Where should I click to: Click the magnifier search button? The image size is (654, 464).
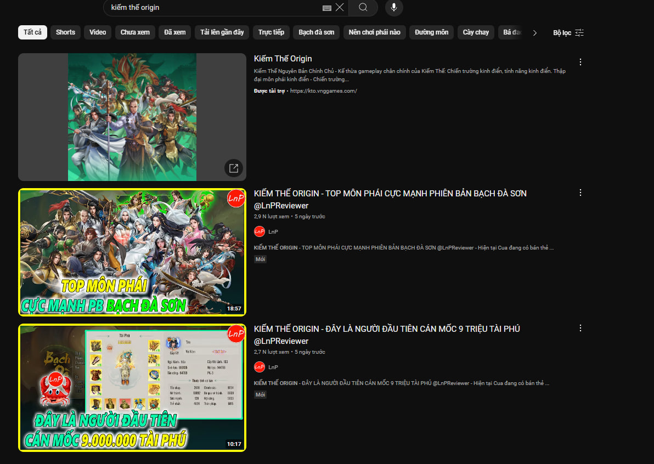click(363, 8)
